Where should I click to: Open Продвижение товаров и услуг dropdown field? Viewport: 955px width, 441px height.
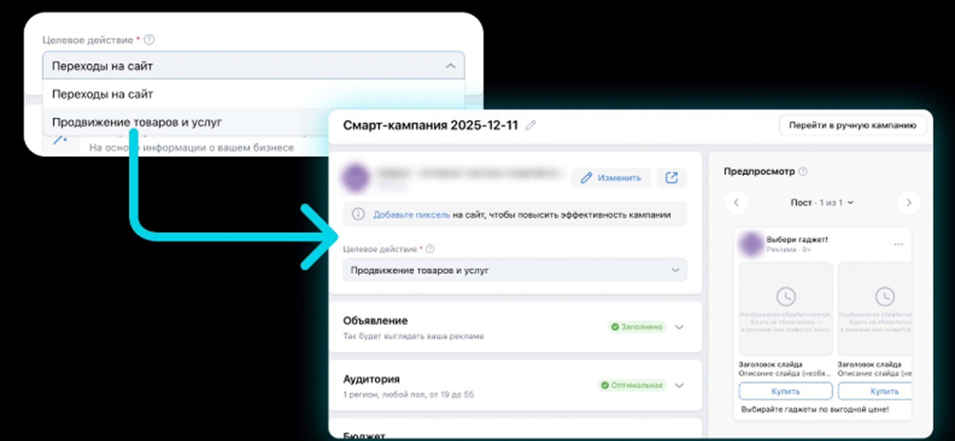click(514, 270)
